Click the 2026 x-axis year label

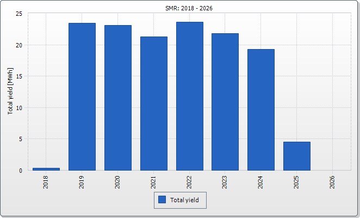332,181
